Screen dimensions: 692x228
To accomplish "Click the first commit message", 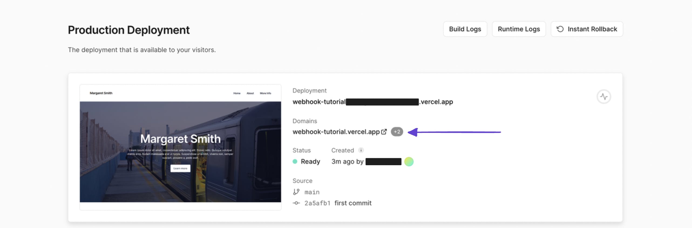I will 353,203.
